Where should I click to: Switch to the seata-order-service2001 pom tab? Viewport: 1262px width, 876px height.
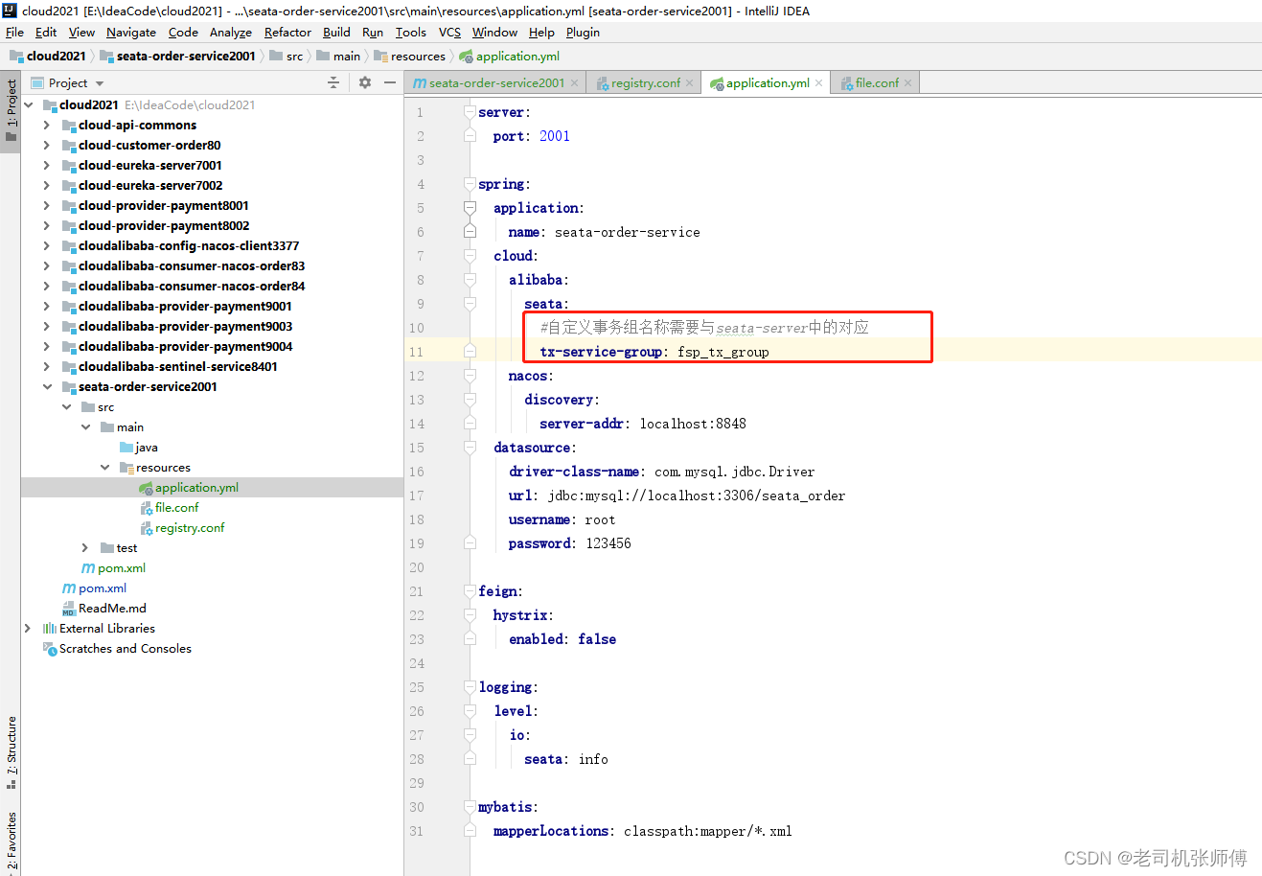[x=496, y=83]
